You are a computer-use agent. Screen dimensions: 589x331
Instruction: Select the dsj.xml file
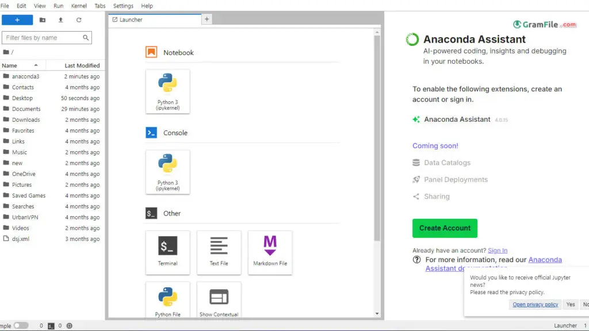(x=52, y=238)
